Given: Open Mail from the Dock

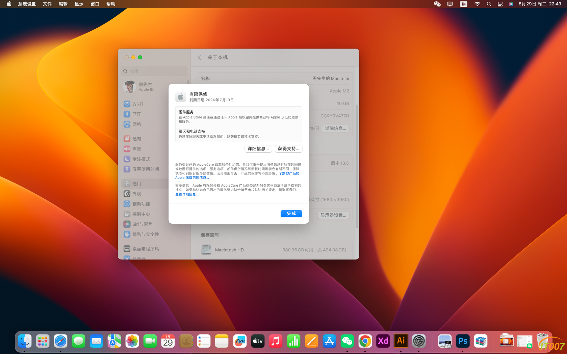Looking at the screenshot, I should coord(96,341).
